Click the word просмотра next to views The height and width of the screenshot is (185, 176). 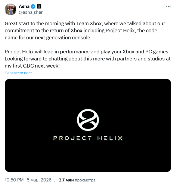tap(85, 180)
